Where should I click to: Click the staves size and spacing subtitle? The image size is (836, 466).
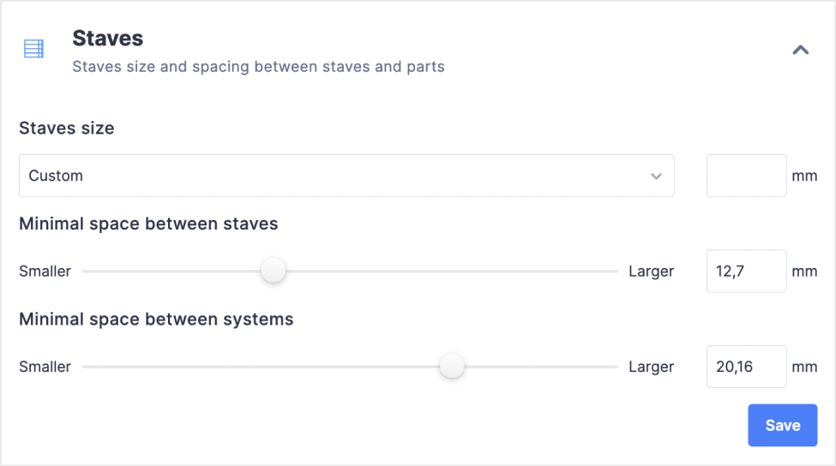coord(258,66)
